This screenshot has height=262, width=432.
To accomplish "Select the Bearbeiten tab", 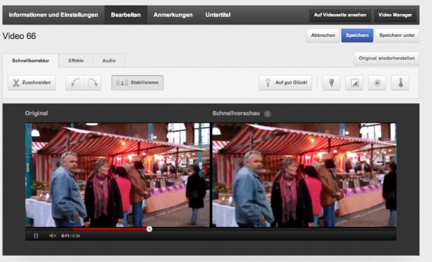I will (x=125, y=15).
